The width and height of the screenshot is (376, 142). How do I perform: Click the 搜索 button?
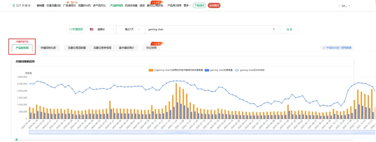pos(289,30)
